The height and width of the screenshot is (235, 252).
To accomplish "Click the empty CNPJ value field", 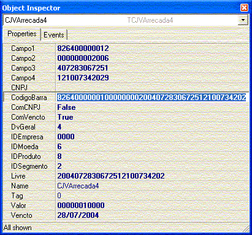I will 152,88.
